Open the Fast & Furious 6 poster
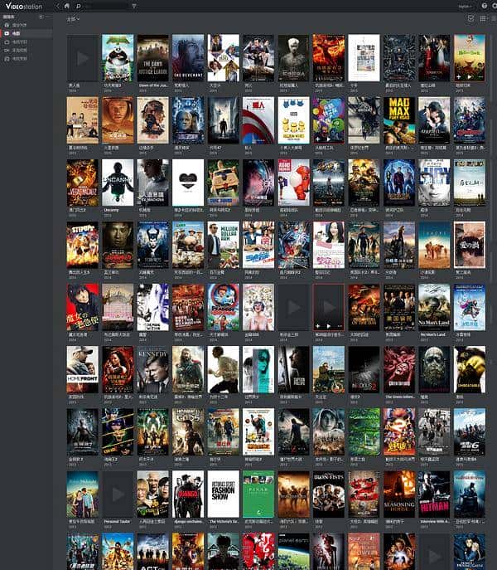The width and height of the screenshot is (497, 570). click(470, 432)
